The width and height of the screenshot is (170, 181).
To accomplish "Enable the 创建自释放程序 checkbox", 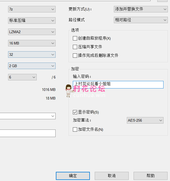I will click(75, 38).
